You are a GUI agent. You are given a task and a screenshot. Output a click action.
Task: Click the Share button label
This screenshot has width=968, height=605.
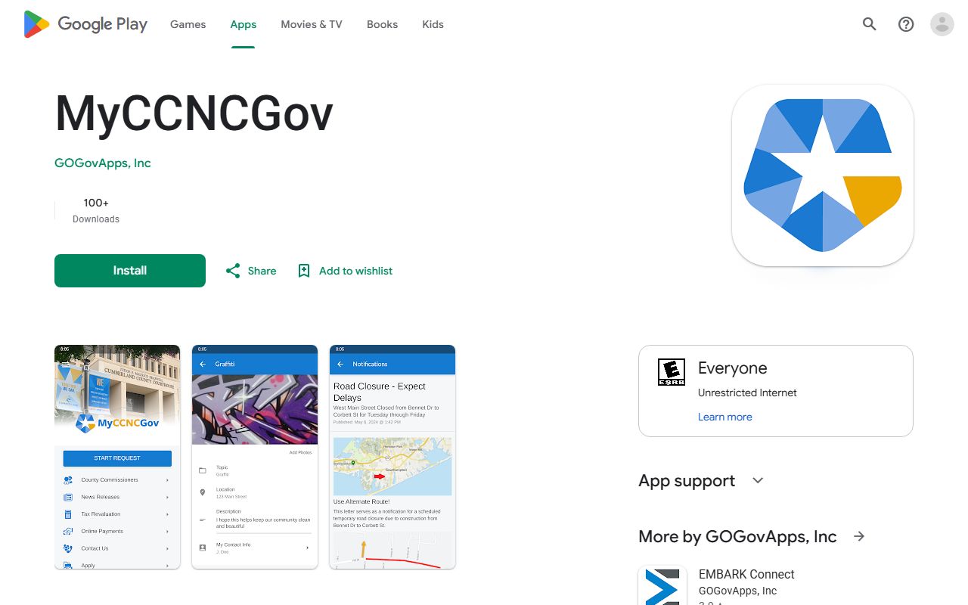click(262, 271)
